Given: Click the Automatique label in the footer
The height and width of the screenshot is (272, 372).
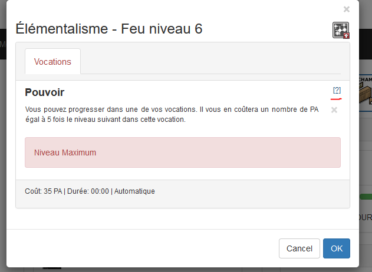Looking at the screenshot, I should pos(134,191).
